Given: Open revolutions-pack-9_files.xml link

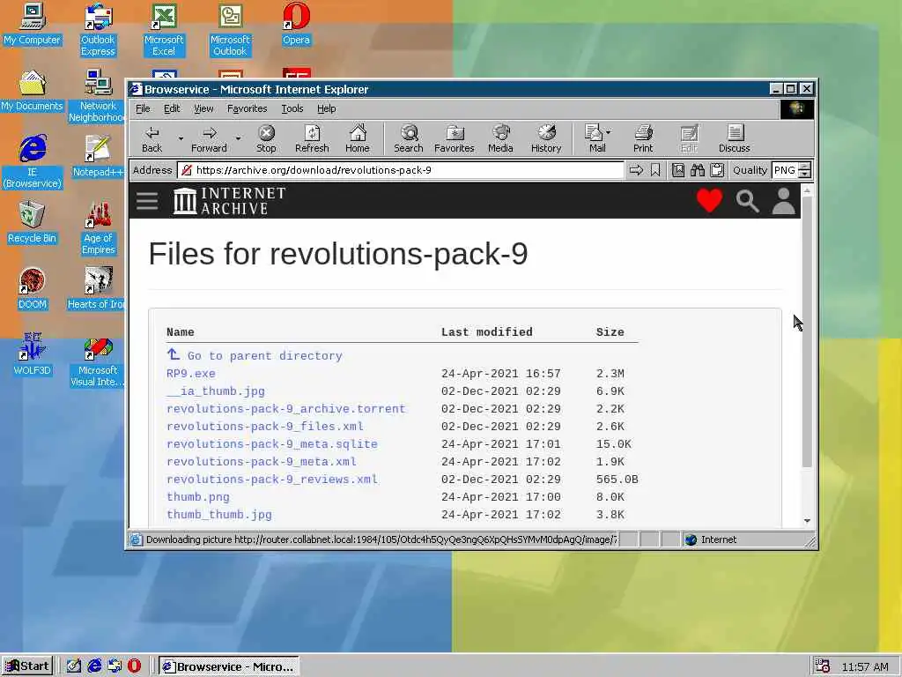Looking at the screenshot, I should (264, 427).
